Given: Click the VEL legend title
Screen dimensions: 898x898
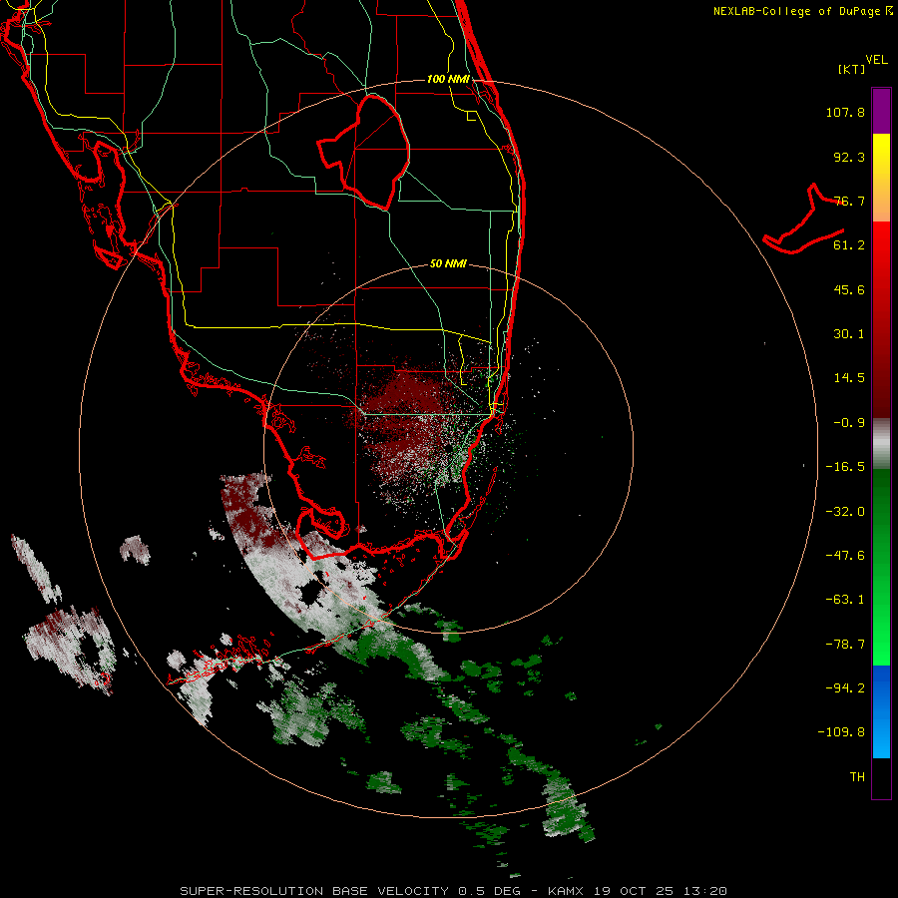Looking at the screenshot, I should [876, 60].
